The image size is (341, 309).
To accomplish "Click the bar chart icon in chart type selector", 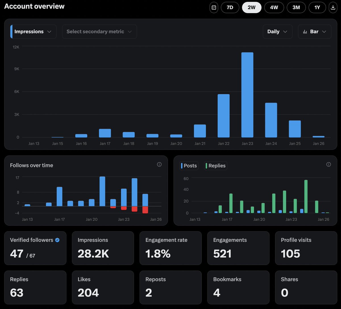I will 305,32.
